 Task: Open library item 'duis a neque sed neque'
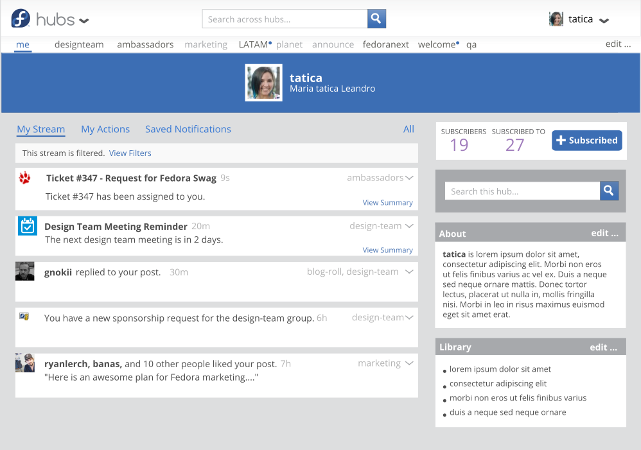tap(508, 412)
